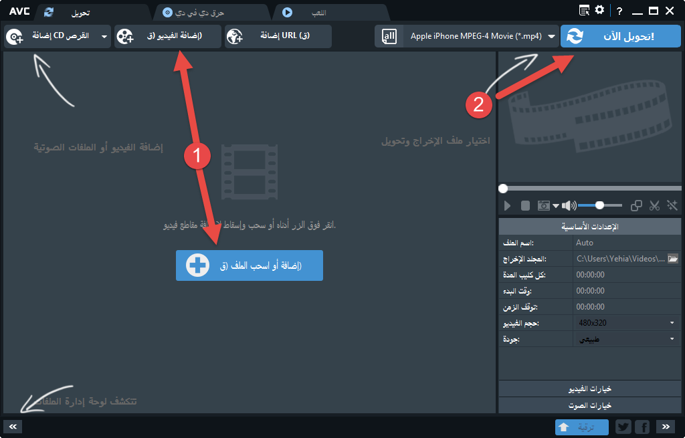Click the Add CD disc icon

tap(15, 37)
